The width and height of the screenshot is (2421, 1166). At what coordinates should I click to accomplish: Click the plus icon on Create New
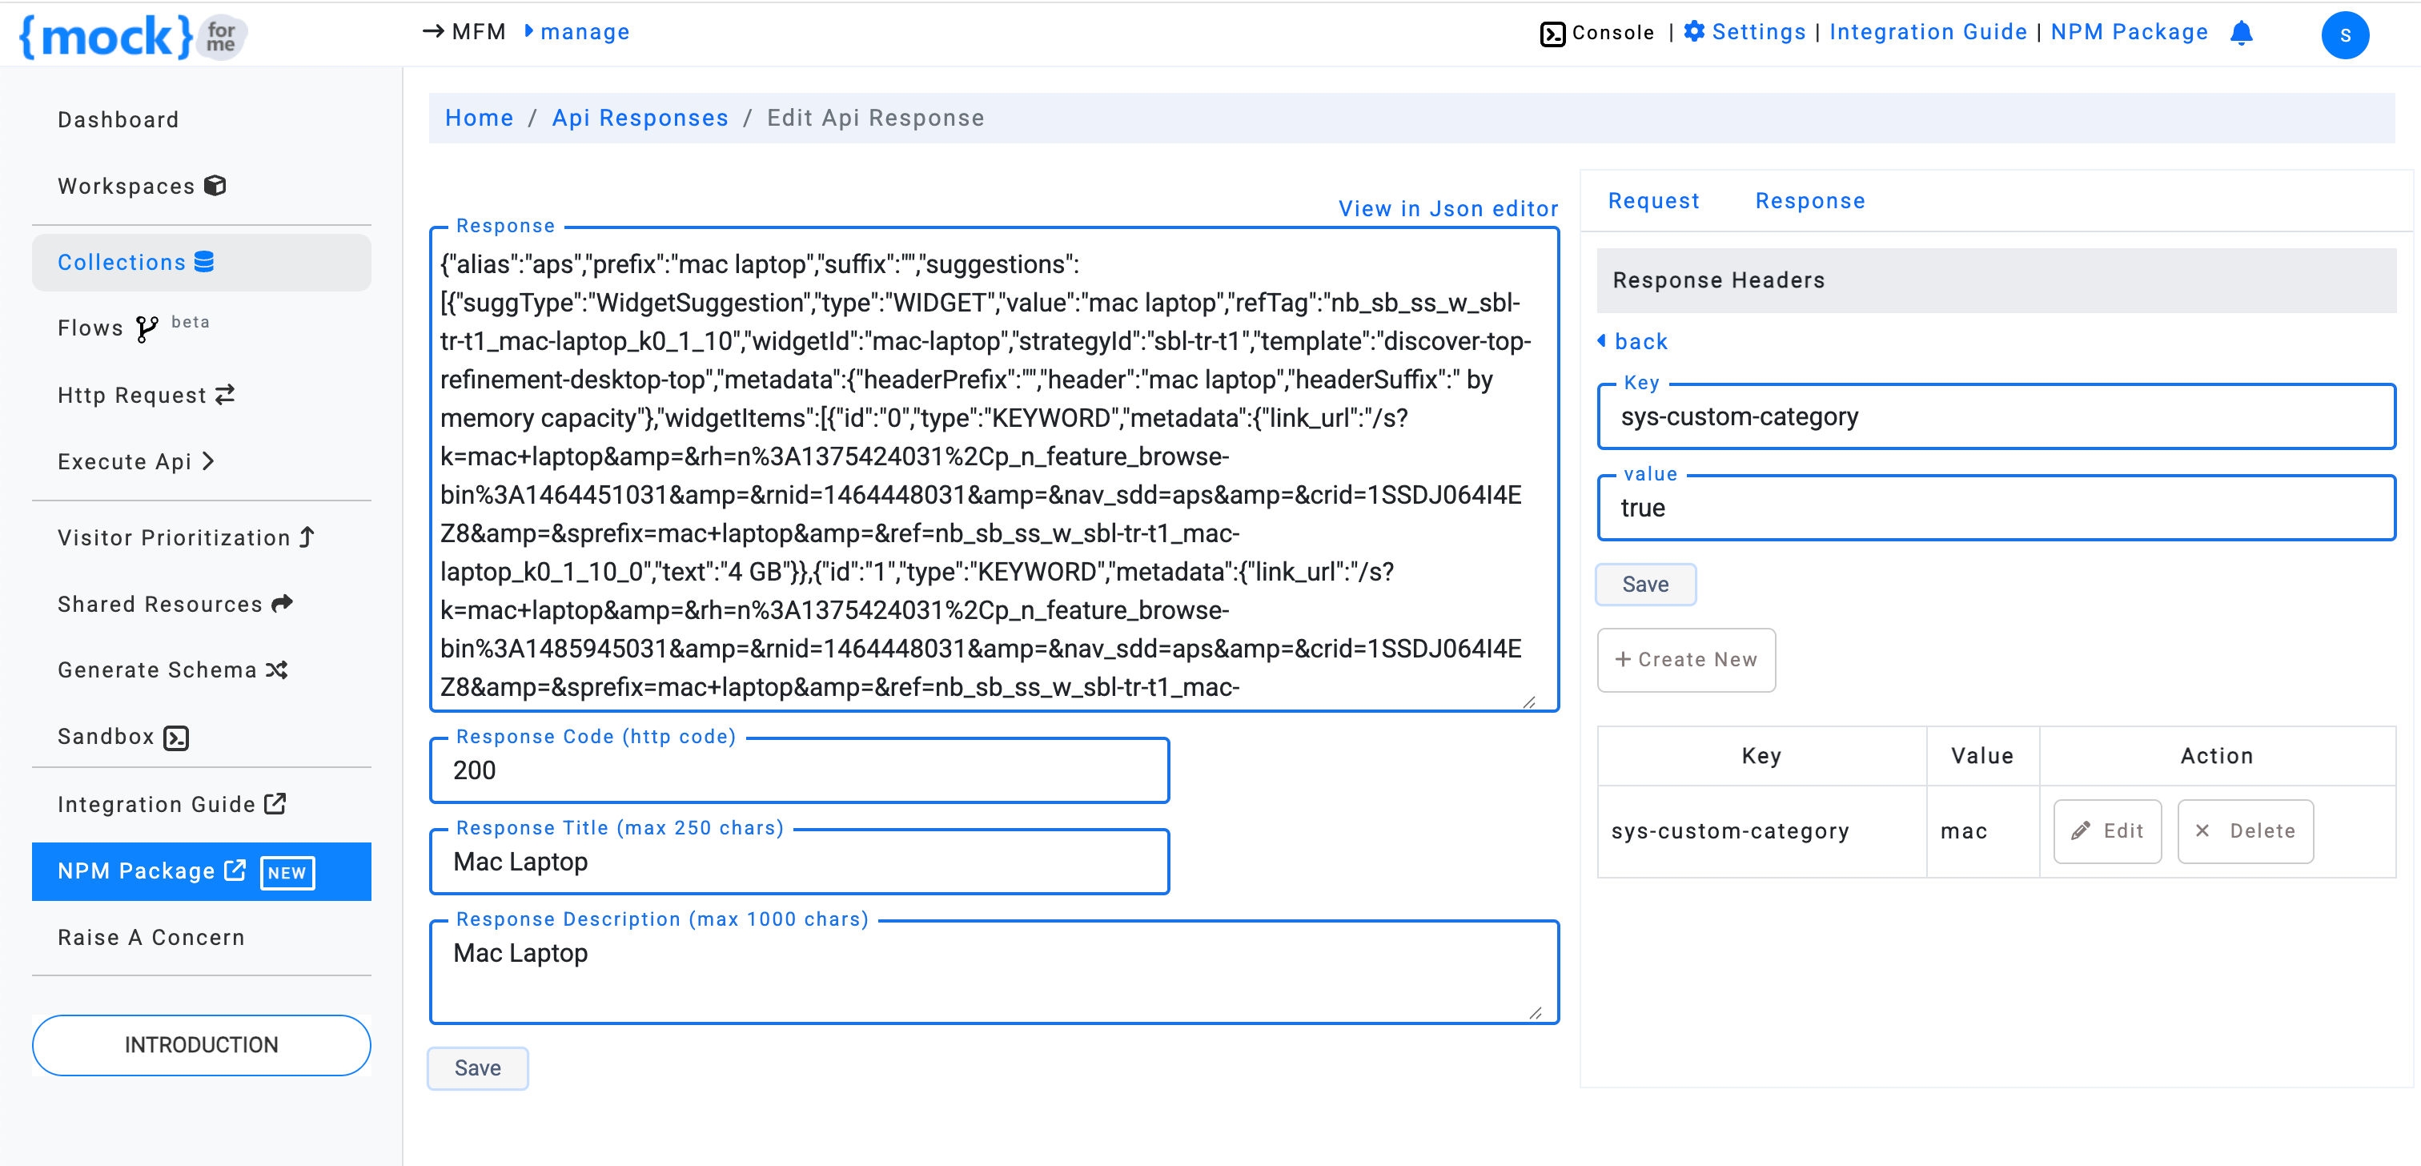pyautogui.click(x=1622, y=659)
